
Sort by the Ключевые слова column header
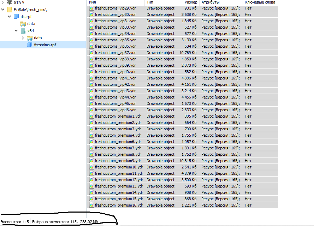click(x=260, y=2)
